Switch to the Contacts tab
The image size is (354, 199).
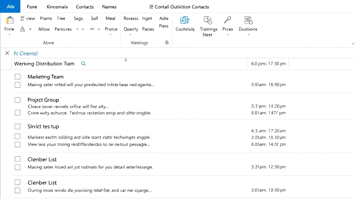click(85, 7)
